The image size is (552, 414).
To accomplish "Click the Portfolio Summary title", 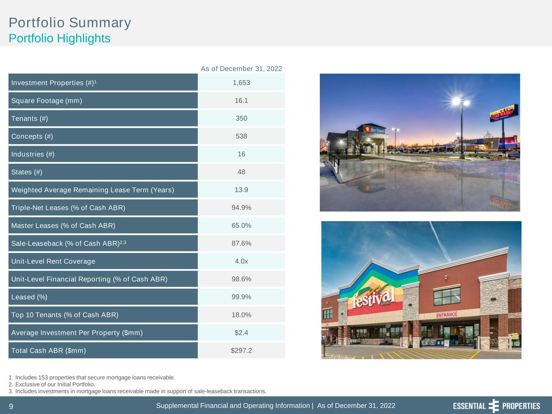I will pos(70,23).
